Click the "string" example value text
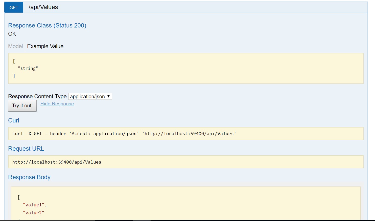Viewport: 375px width, 221px height. [x=28, y=68]
